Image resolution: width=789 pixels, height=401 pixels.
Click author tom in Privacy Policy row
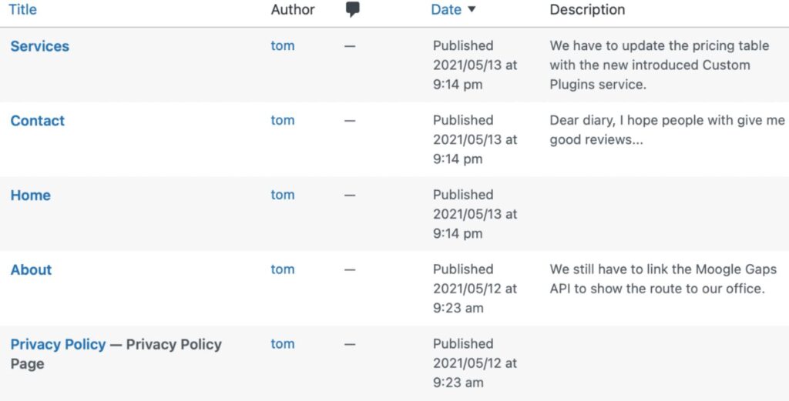(283, 344)
